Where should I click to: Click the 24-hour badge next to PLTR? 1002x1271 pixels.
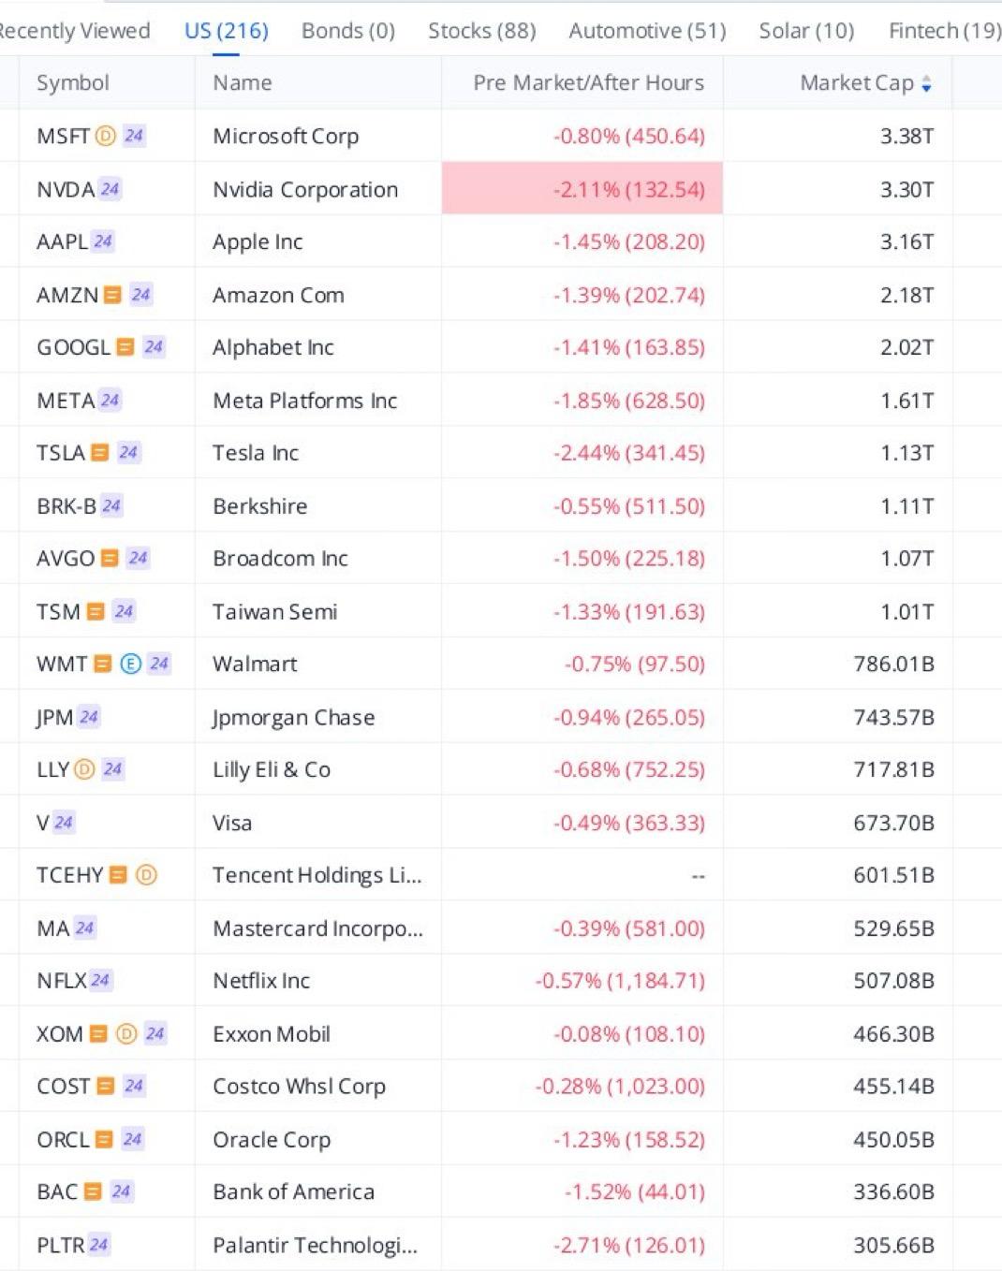(x=98, y=1245)
